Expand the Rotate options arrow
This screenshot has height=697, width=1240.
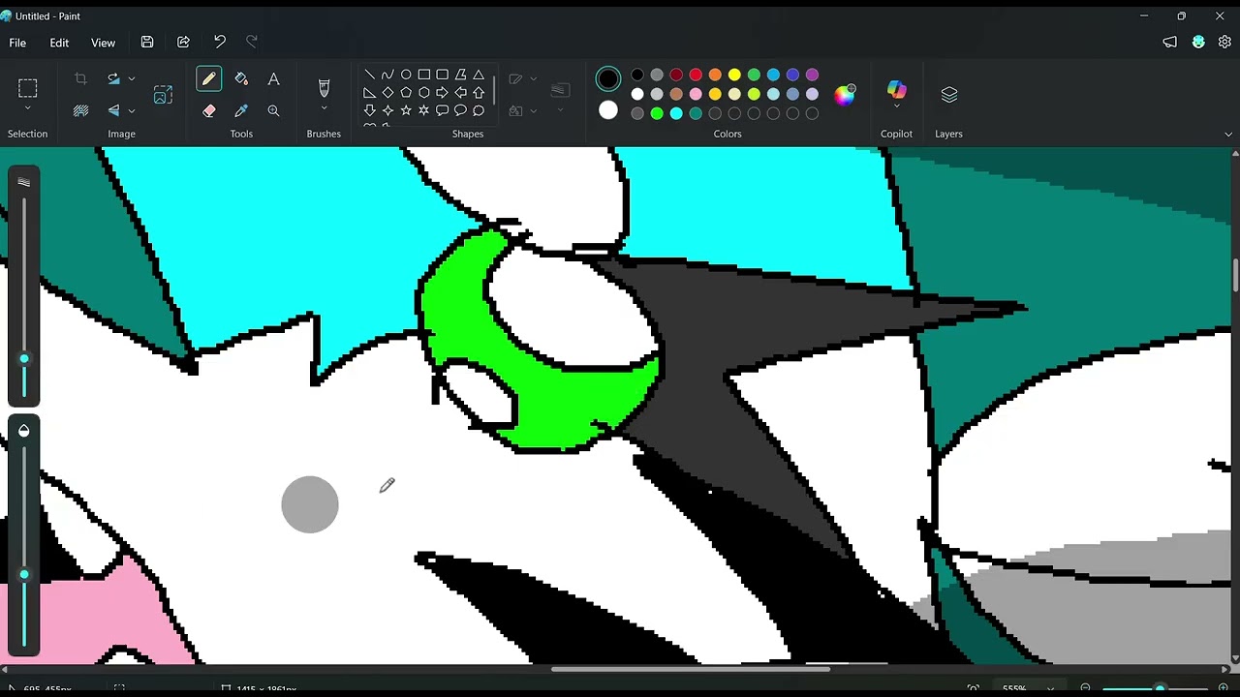click(x=132, y=78)
